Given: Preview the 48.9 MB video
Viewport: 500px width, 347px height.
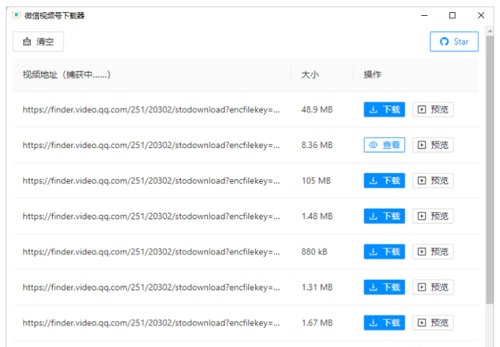Looking at the screenshot, I should [x=433, y=110].
